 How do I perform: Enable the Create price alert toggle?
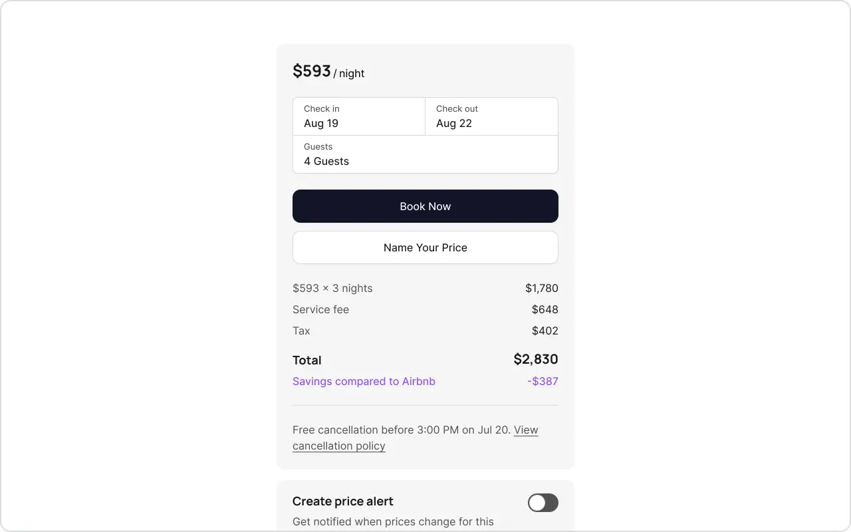(543, 503)
